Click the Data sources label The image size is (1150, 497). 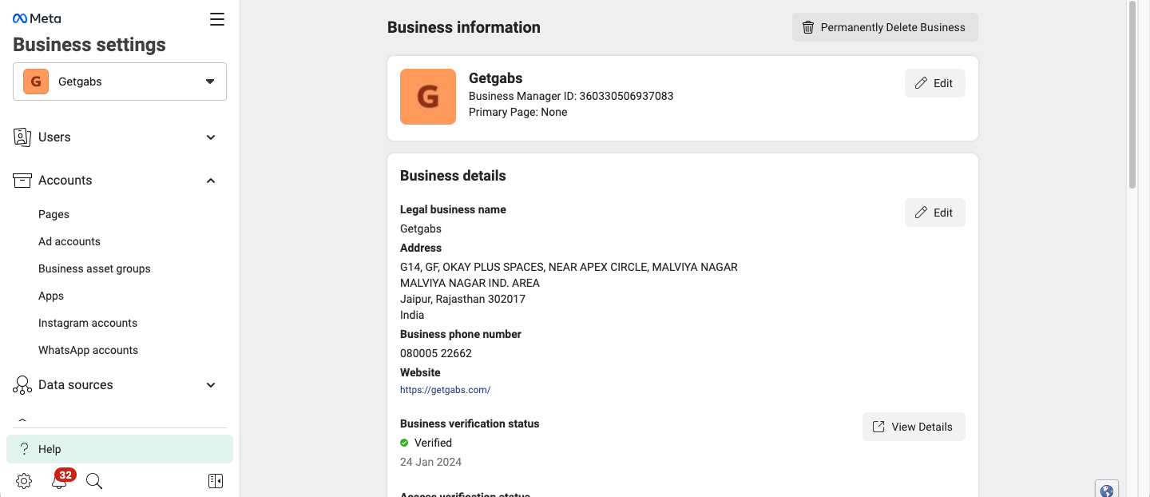click(x=76, y=385)
